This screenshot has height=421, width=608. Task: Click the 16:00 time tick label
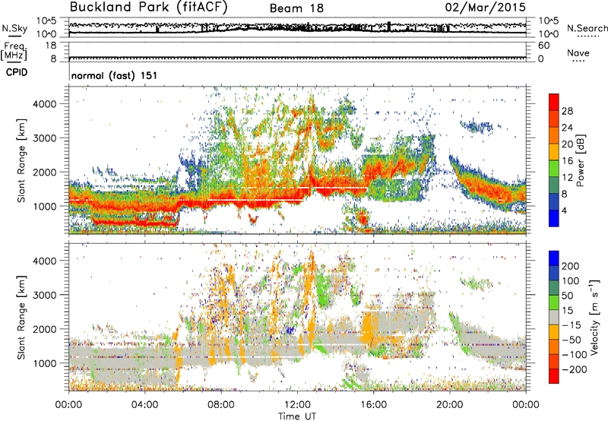[373, 405]
